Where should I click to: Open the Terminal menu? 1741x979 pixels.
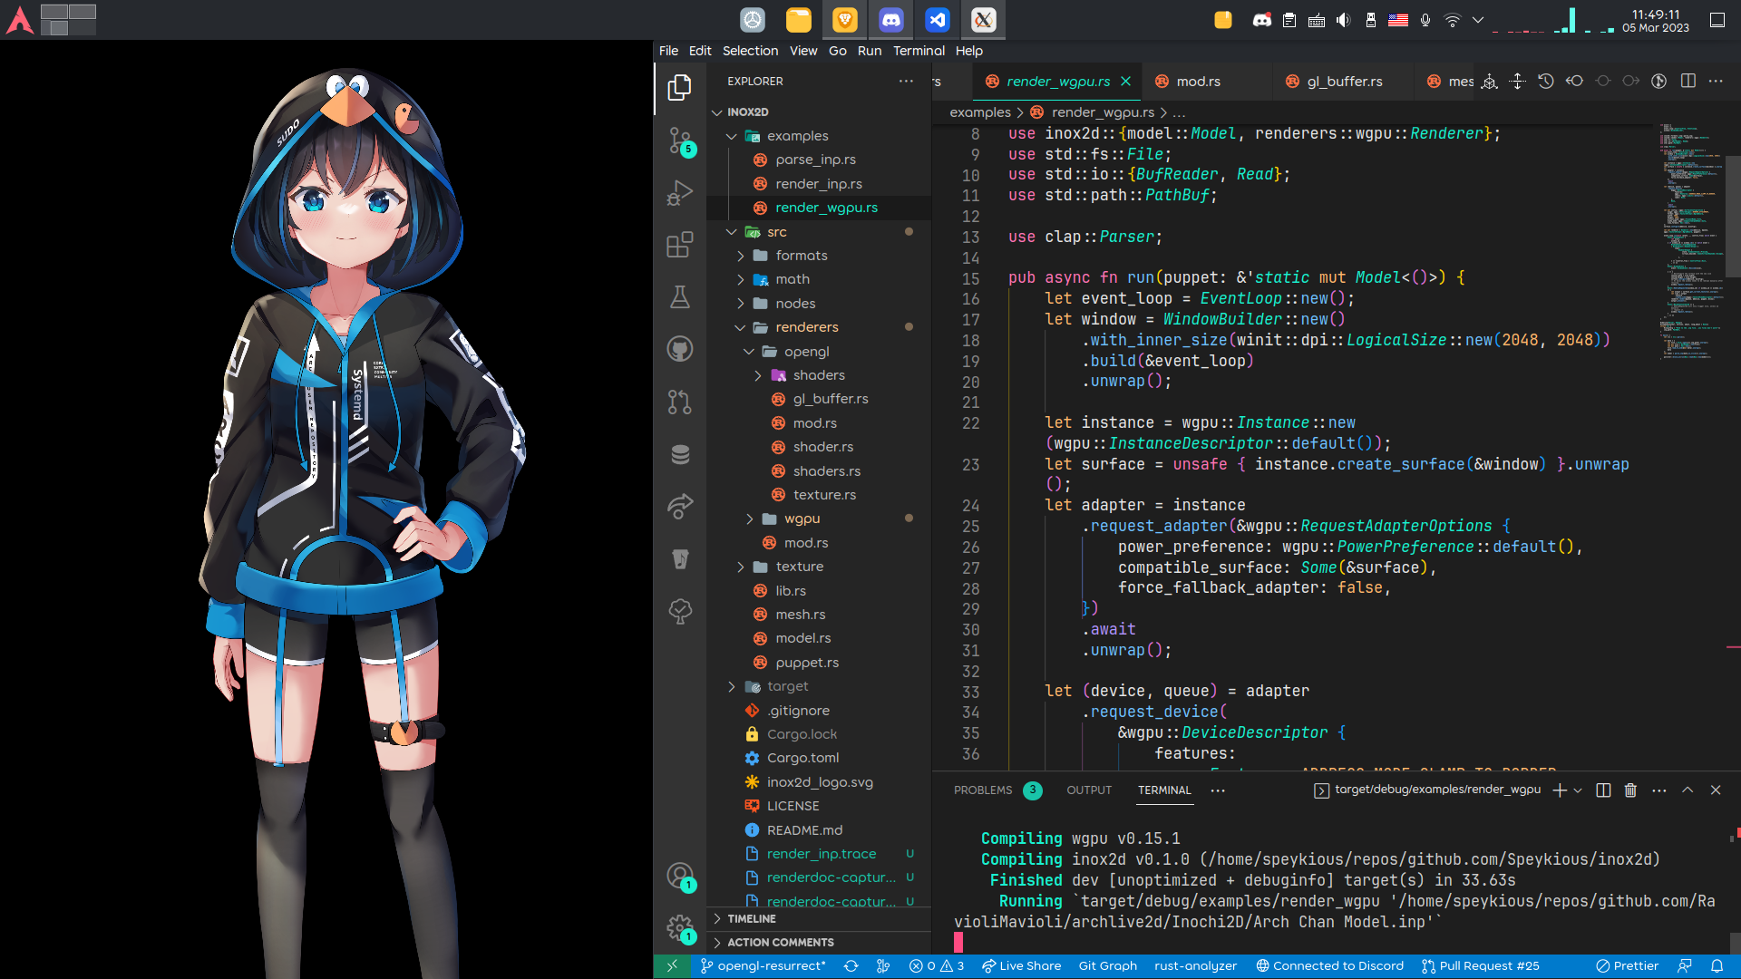919,51
